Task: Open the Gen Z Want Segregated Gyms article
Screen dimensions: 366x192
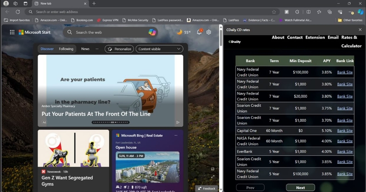Action: [67, 181]
